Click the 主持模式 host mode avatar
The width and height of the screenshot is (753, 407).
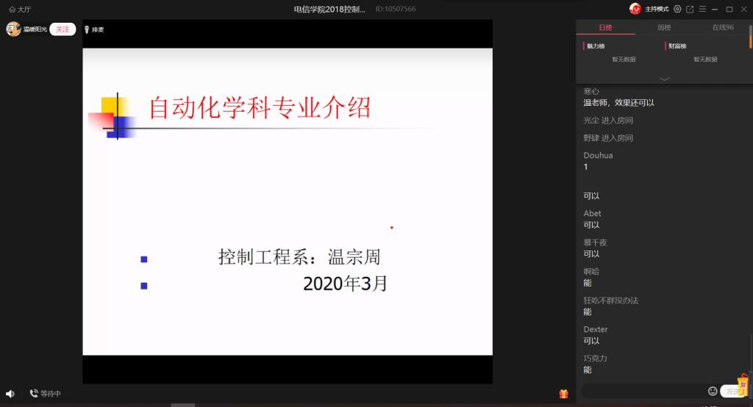click(635, 9)
